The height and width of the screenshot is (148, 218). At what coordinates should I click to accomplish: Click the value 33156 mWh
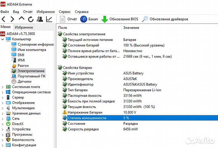[132, 96]
